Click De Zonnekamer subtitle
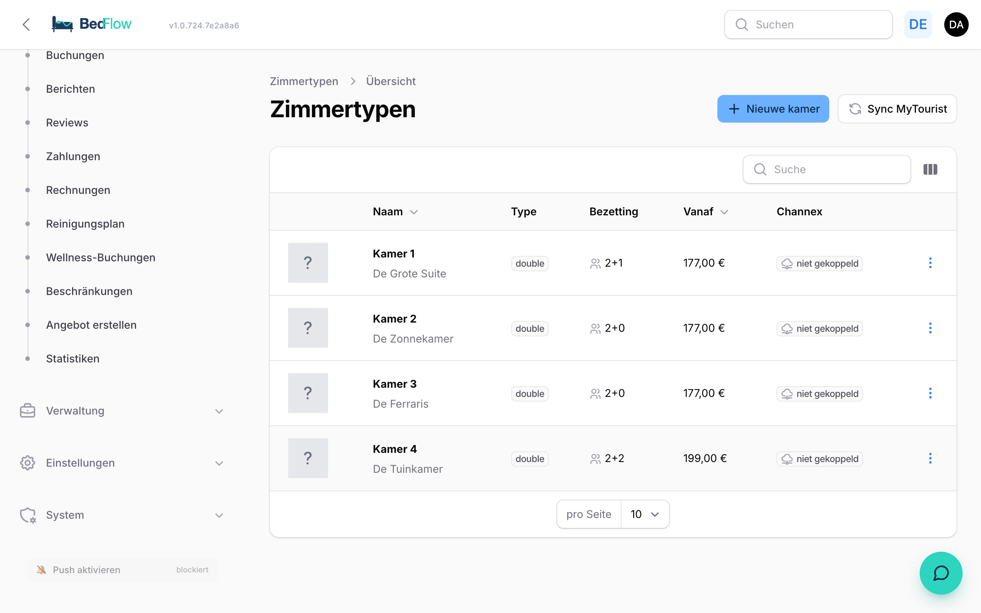This screenshot has height=613, width=981. pos(413,339)
